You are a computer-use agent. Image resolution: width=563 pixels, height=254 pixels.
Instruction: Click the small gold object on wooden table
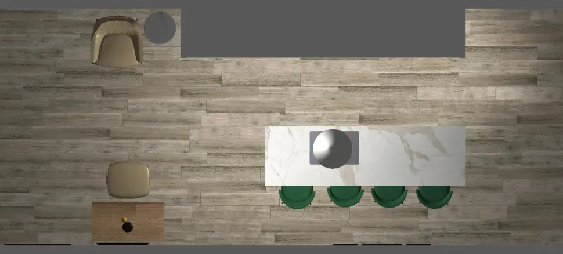click(124, 219)
